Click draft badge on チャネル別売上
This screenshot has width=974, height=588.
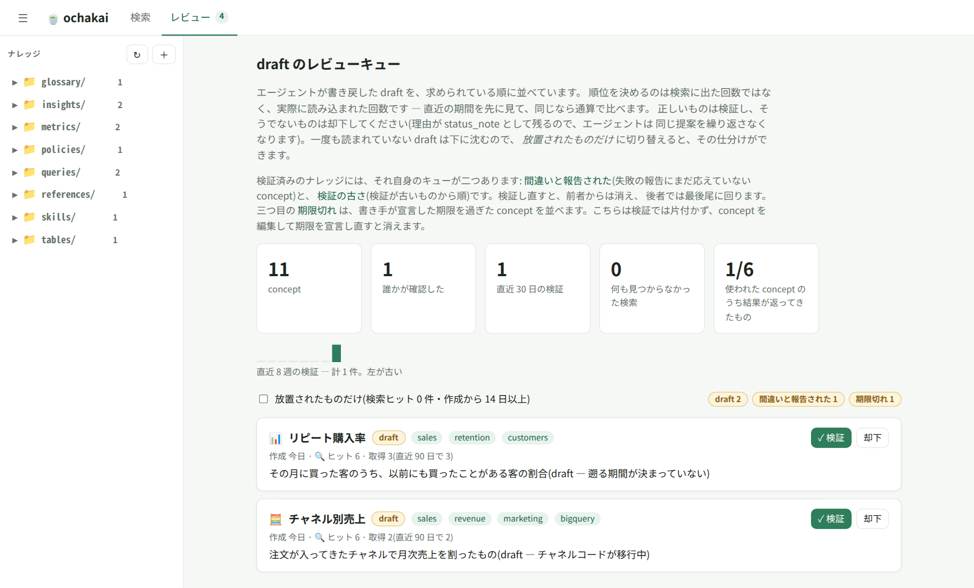(x=389, y=519)
